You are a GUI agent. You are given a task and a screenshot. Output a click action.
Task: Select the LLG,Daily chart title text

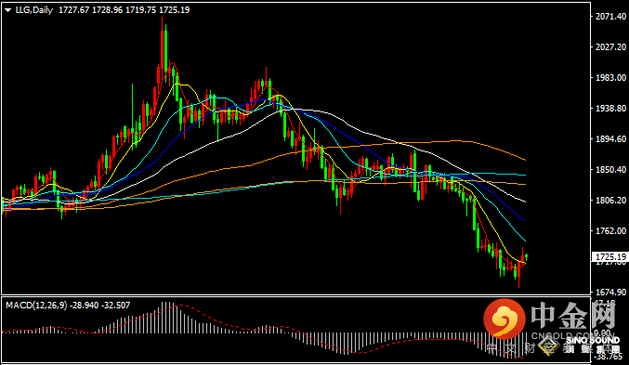[34, 10]
